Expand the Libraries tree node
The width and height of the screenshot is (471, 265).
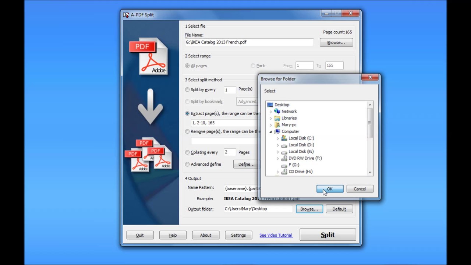coord(271,118)
